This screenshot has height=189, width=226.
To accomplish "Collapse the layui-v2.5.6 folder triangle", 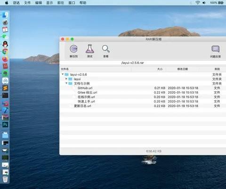I will tap(63, 74).
